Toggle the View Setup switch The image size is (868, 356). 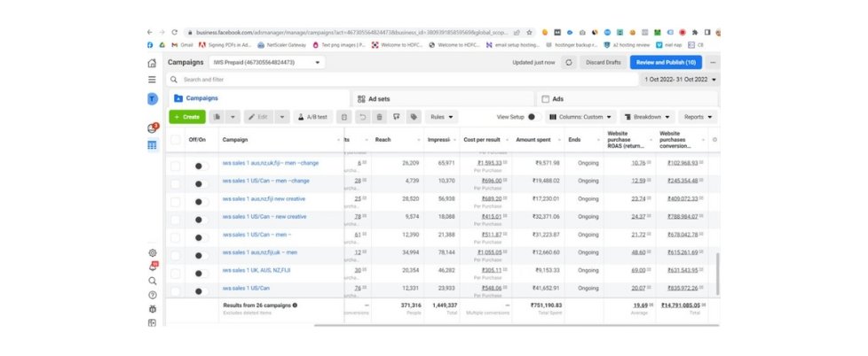[x=532, y=116]
